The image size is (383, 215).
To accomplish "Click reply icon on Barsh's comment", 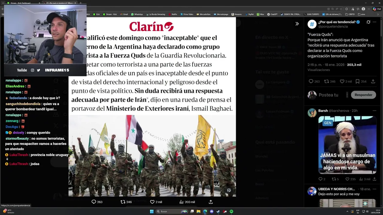I will click(x=320, y=179).
